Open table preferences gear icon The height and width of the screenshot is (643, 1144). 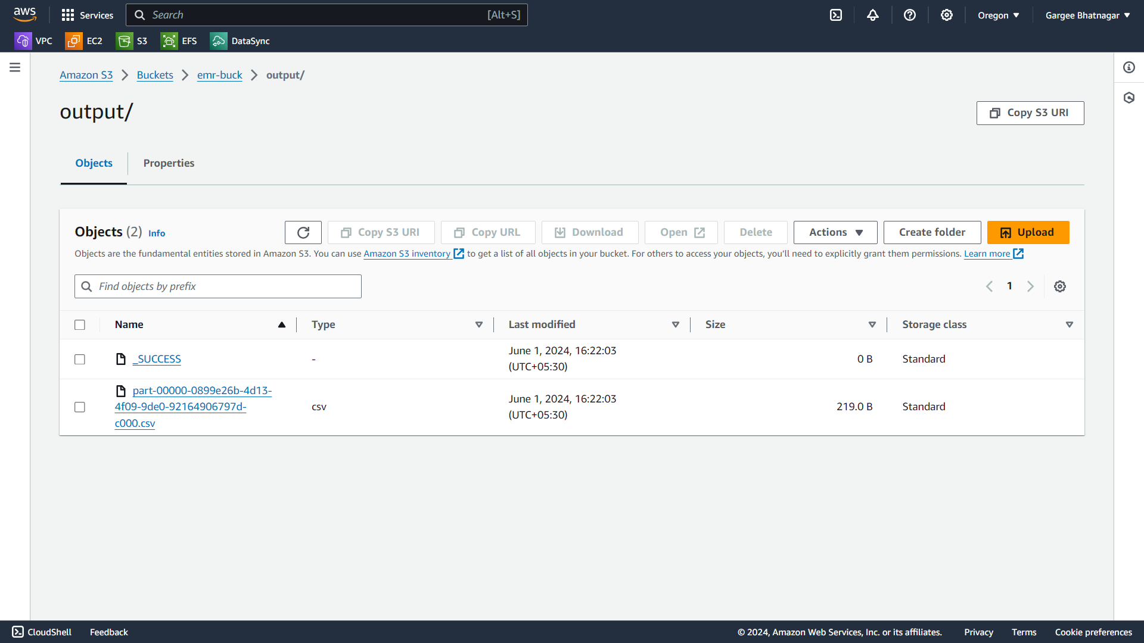pyautogui.click(x=1059, y=286)
